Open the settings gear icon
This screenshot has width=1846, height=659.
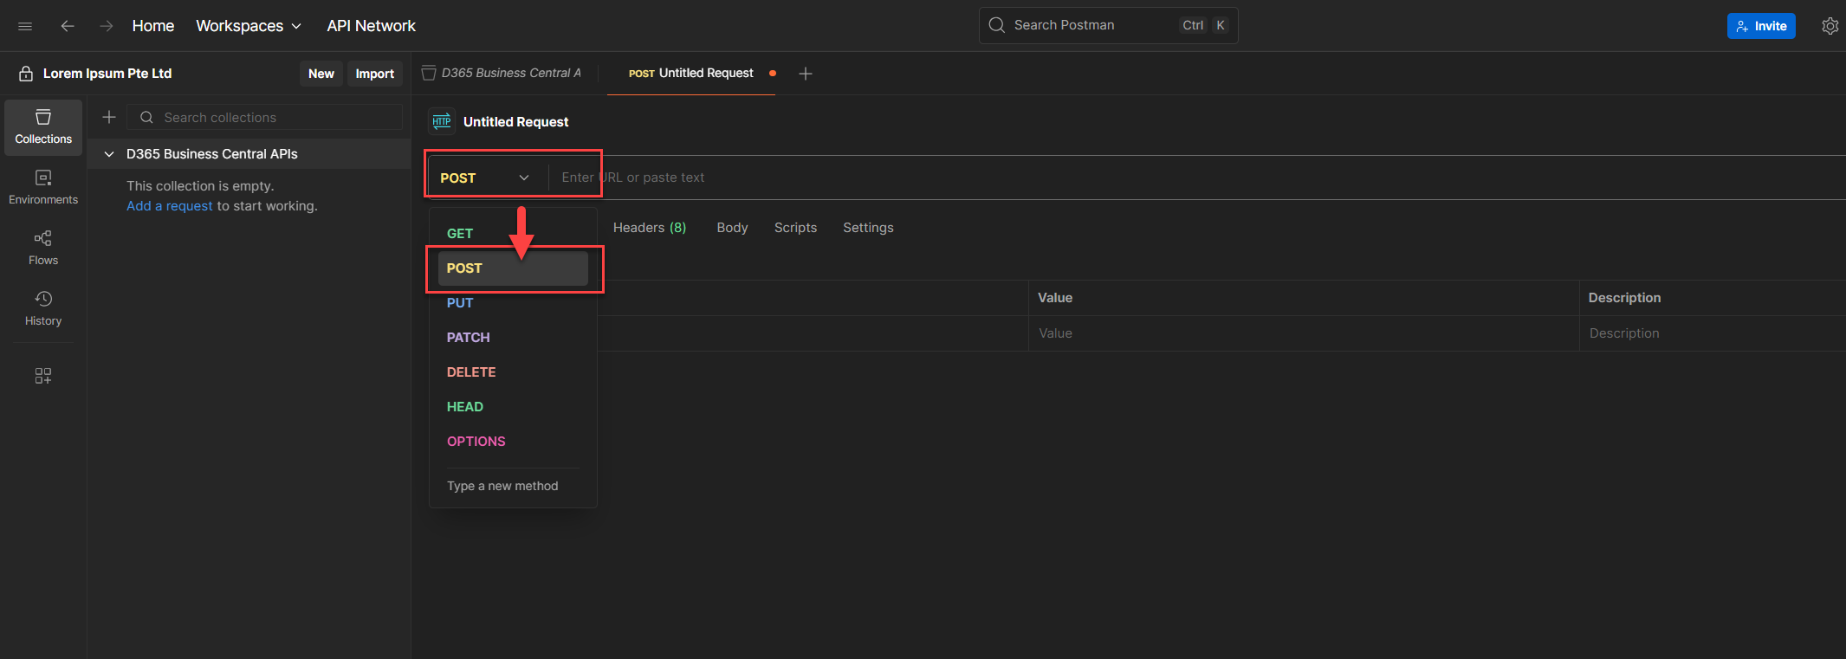tap(1830, 26)
